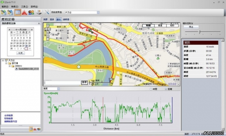Click the 十一月 2008 calendar header

coord(21,30)
